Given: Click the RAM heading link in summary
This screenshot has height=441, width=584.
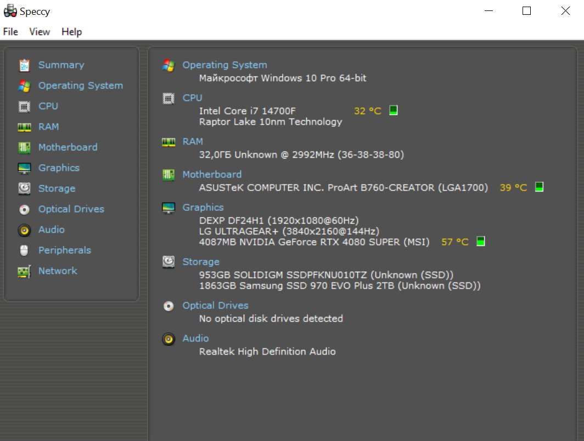Looking at the screenshot, I should [x=193, y=142].
